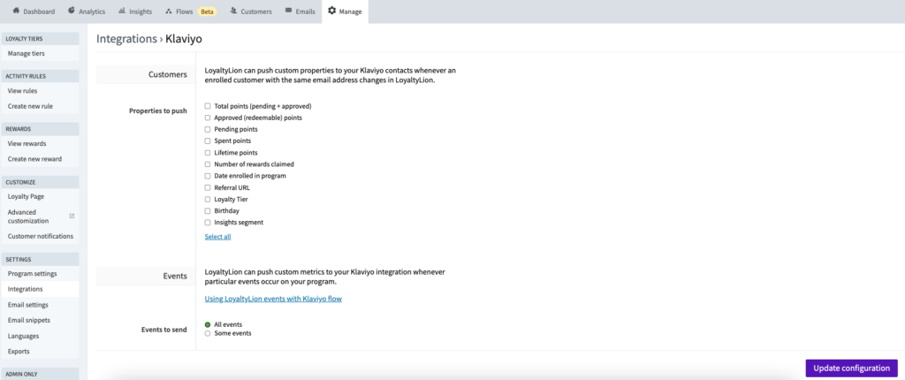The width and height of the screenshot is (905, 380).
Task: Click the Update configuration button
Action: coord(851,369)
